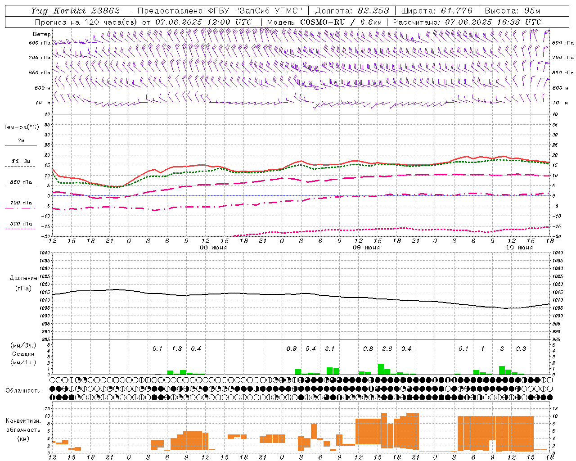Click the Облачность cloud cover label
Image resolution: width=576 pixels, height=461 pixels.
pyautogui.click(x=23, y=390)
